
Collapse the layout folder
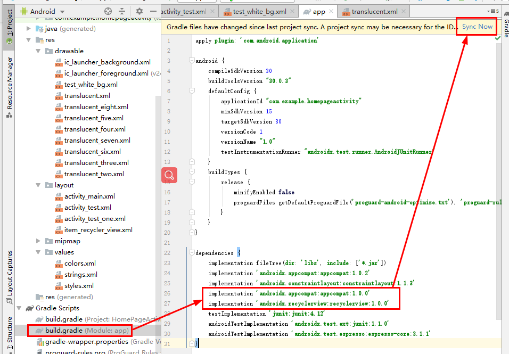click(38, 185)
